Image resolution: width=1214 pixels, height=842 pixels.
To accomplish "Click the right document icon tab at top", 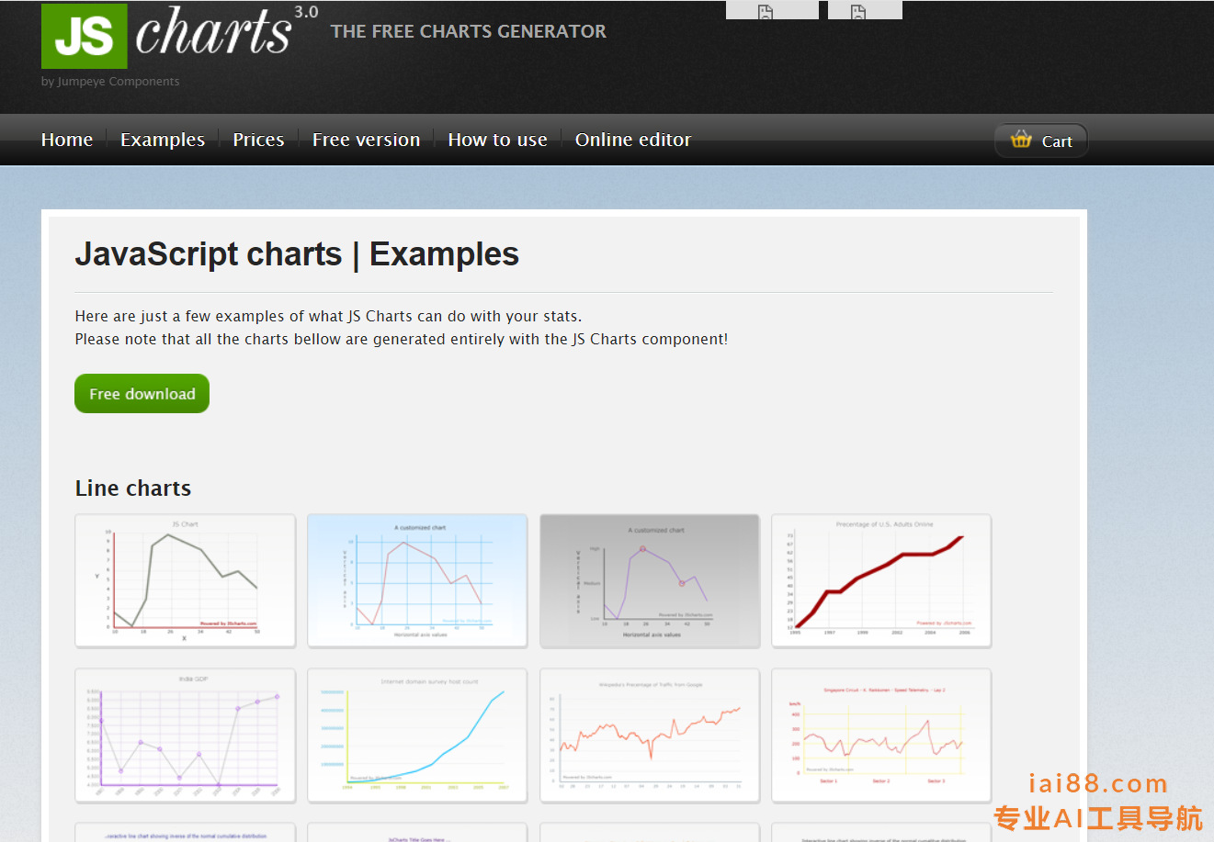I will tap(865, 10).
